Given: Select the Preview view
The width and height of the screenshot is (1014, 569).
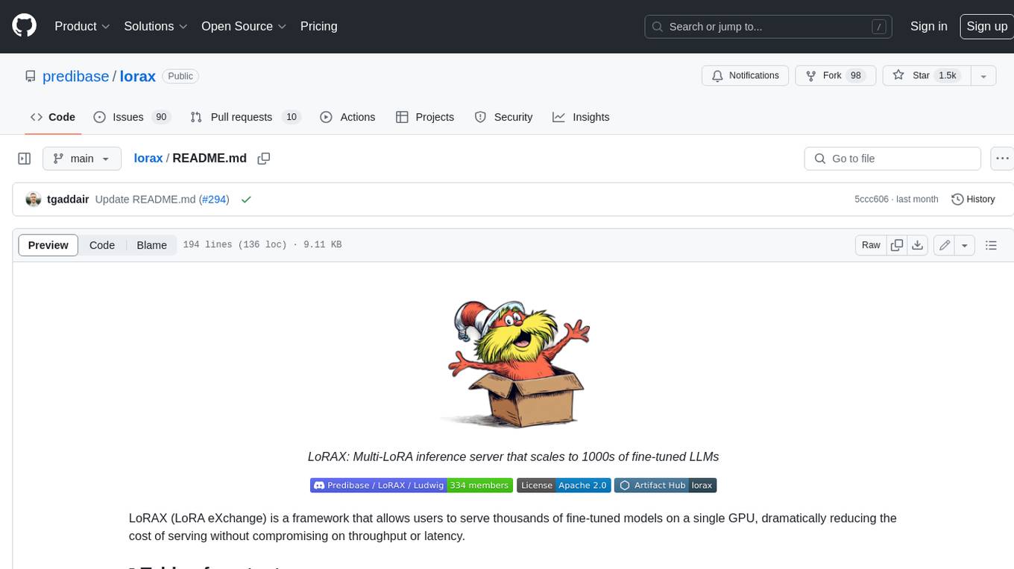Looking at the screenshot, I should click(48, 245).
